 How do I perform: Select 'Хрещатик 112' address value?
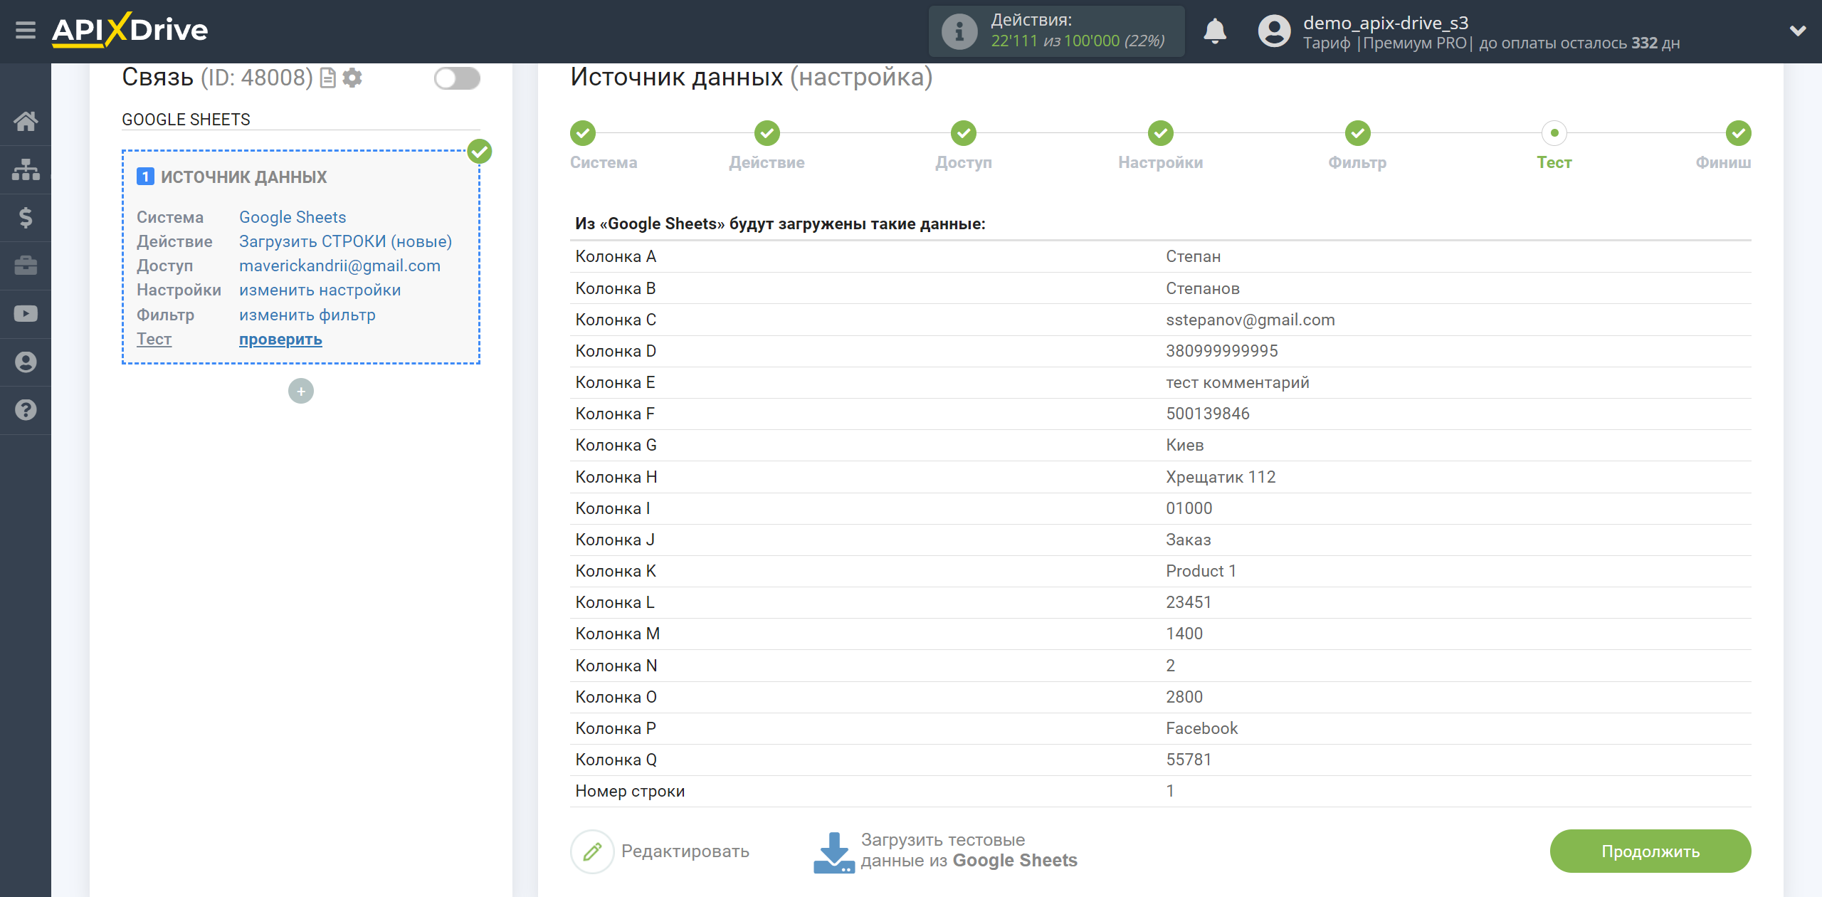coord(1220,477)
